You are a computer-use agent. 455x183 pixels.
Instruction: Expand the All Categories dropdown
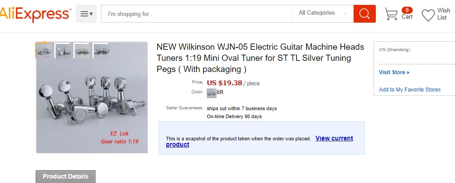[322, 13]
